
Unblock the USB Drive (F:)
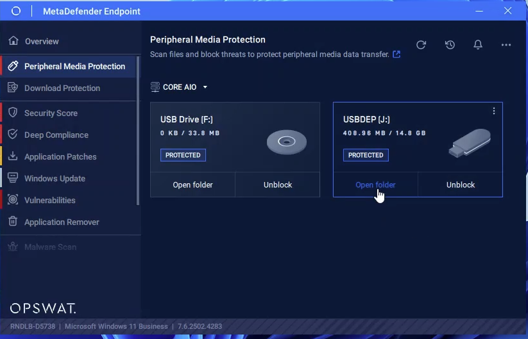278,185
